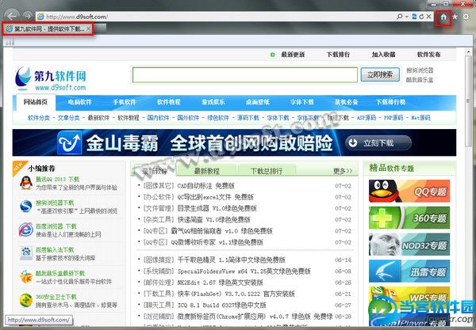Click 更多>> link in software list

pos(343,171)
